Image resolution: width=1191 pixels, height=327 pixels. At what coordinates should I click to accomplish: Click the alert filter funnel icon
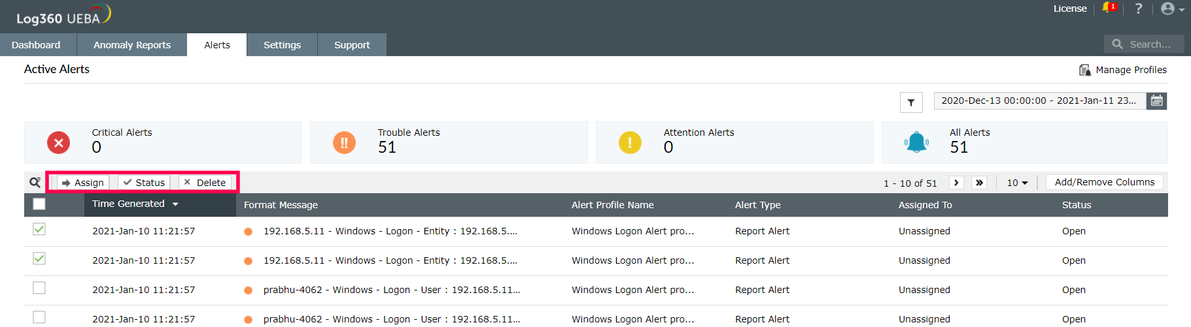click(x=911, y=102)
